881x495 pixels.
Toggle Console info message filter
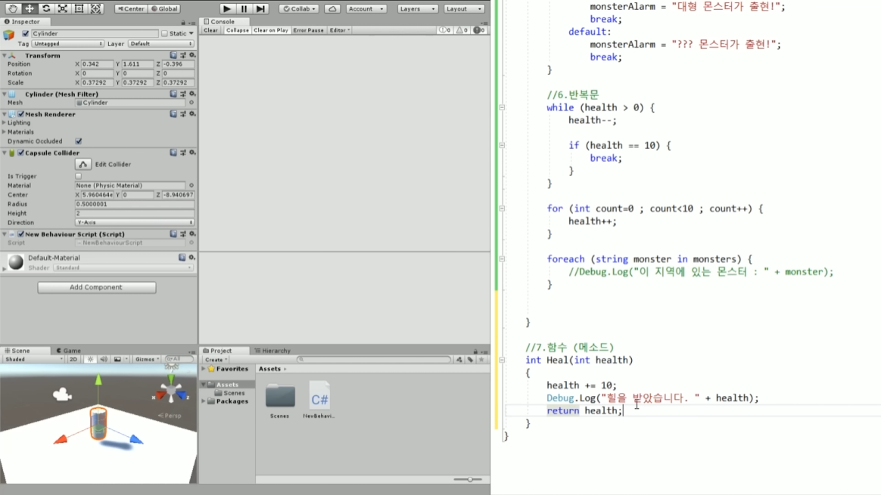coord(445,30)
